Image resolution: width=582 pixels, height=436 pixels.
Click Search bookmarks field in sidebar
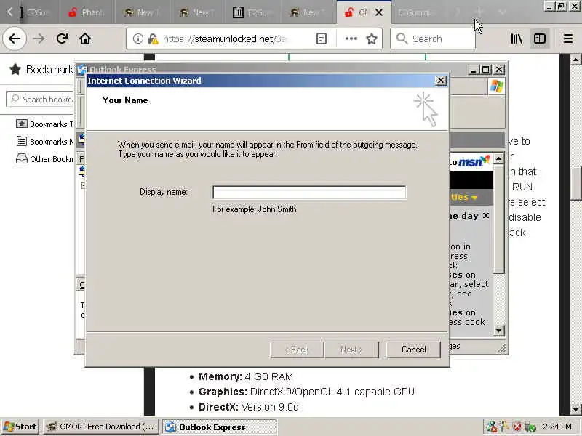[x=41, y=100]
